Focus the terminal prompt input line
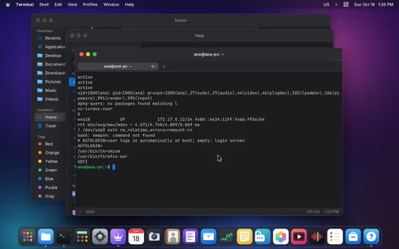 point(209,167)
